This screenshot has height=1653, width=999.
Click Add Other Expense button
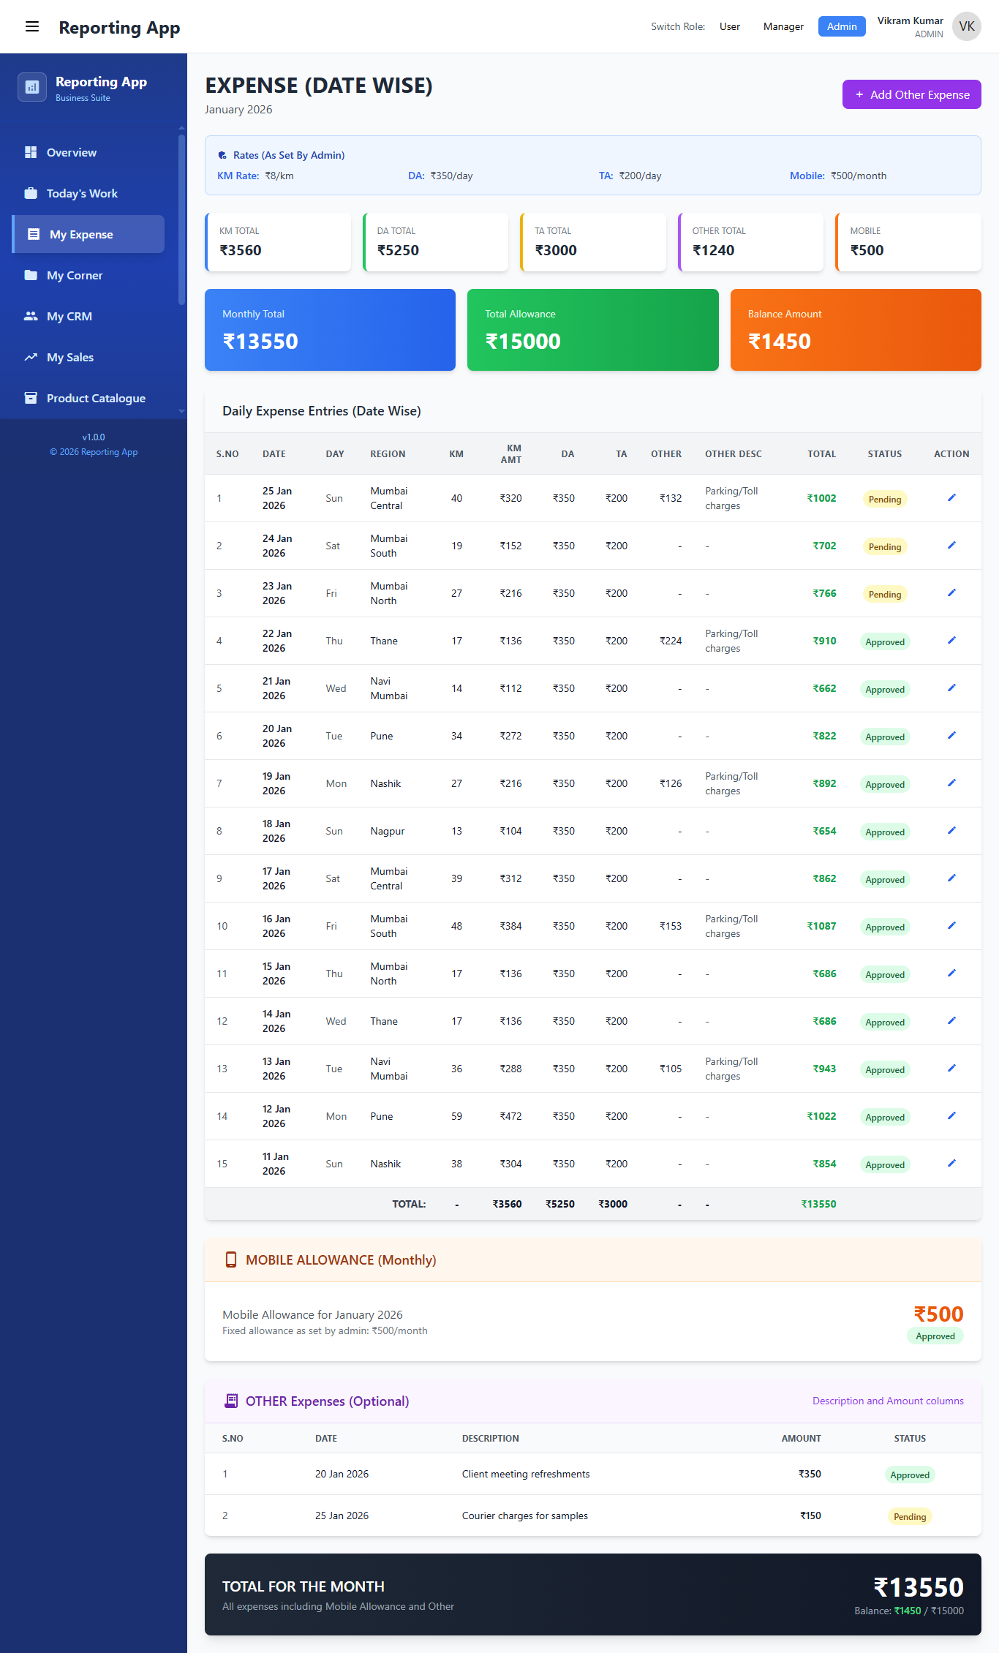pos(911,95)
